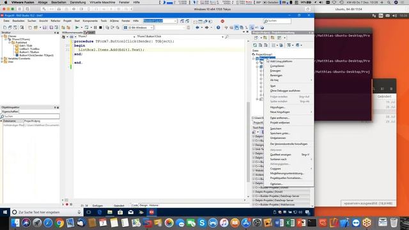Open Skype in the macOS dock
Viewport: 409px width, 230px height.
pos(202,223)
